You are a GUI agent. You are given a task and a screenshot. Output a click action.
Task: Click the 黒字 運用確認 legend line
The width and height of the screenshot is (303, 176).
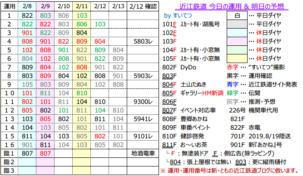pyautogui.click(x=249, y=76)
